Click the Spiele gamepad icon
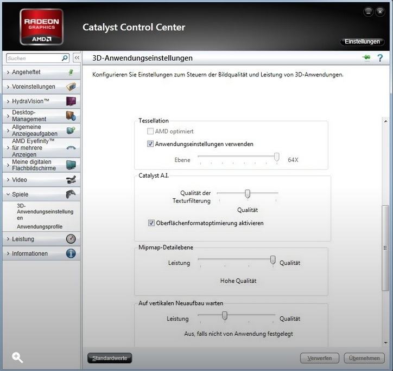The width and height of the screenshot is (393, 371). [x=71, y=194]
